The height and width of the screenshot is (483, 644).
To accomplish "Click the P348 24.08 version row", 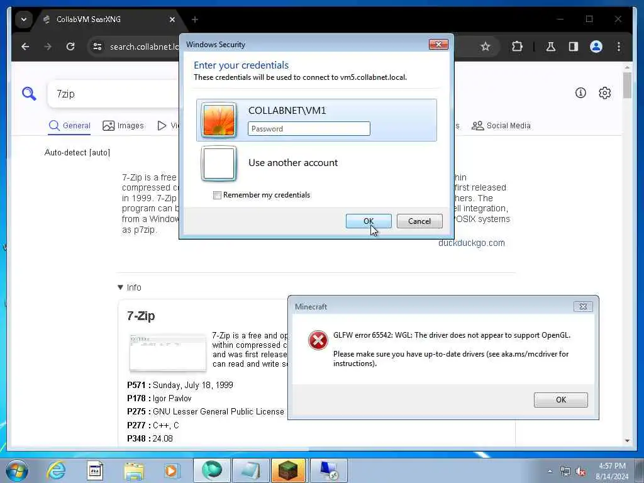I will pyautogui.click(x=150, y=438).
